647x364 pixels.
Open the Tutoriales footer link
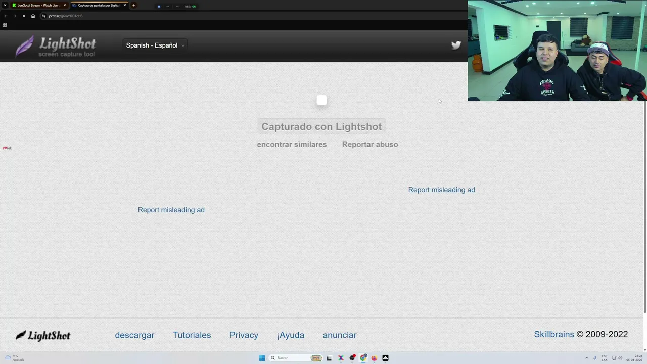point(192,335)
